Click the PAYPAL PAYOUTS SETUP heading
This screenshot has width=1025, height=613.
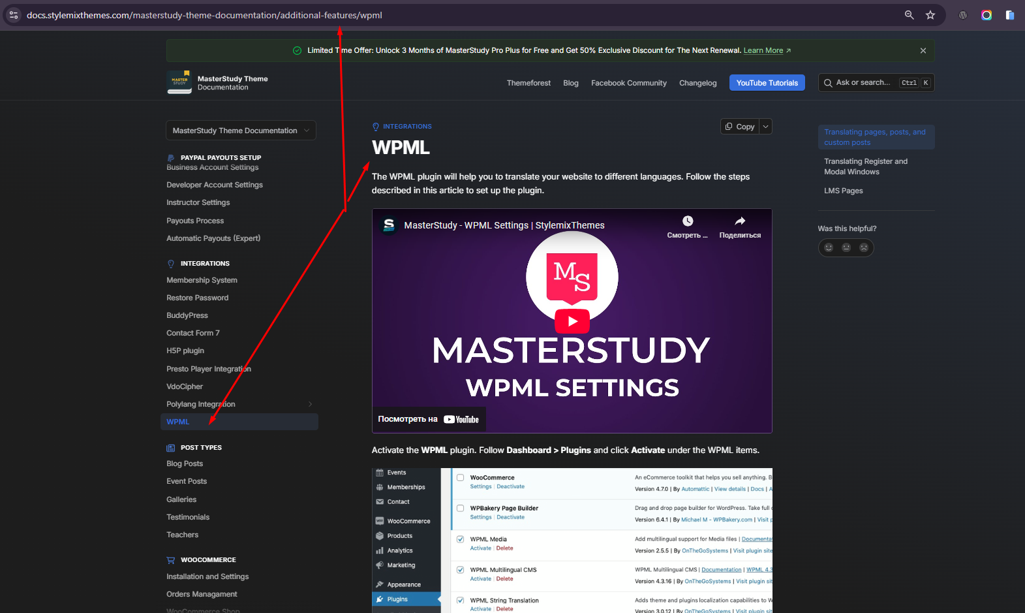tap(221, 157)
